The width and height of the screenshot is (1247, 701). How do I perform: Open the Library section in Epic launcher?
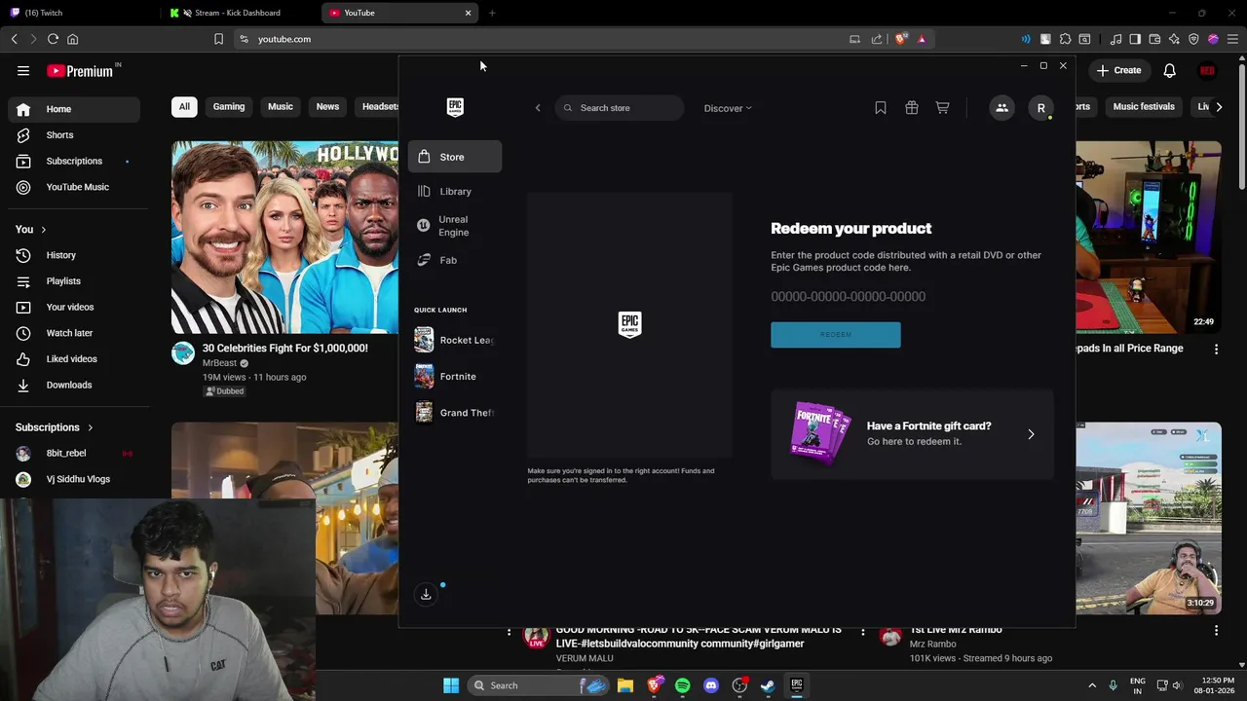click(x=455, y=192)
